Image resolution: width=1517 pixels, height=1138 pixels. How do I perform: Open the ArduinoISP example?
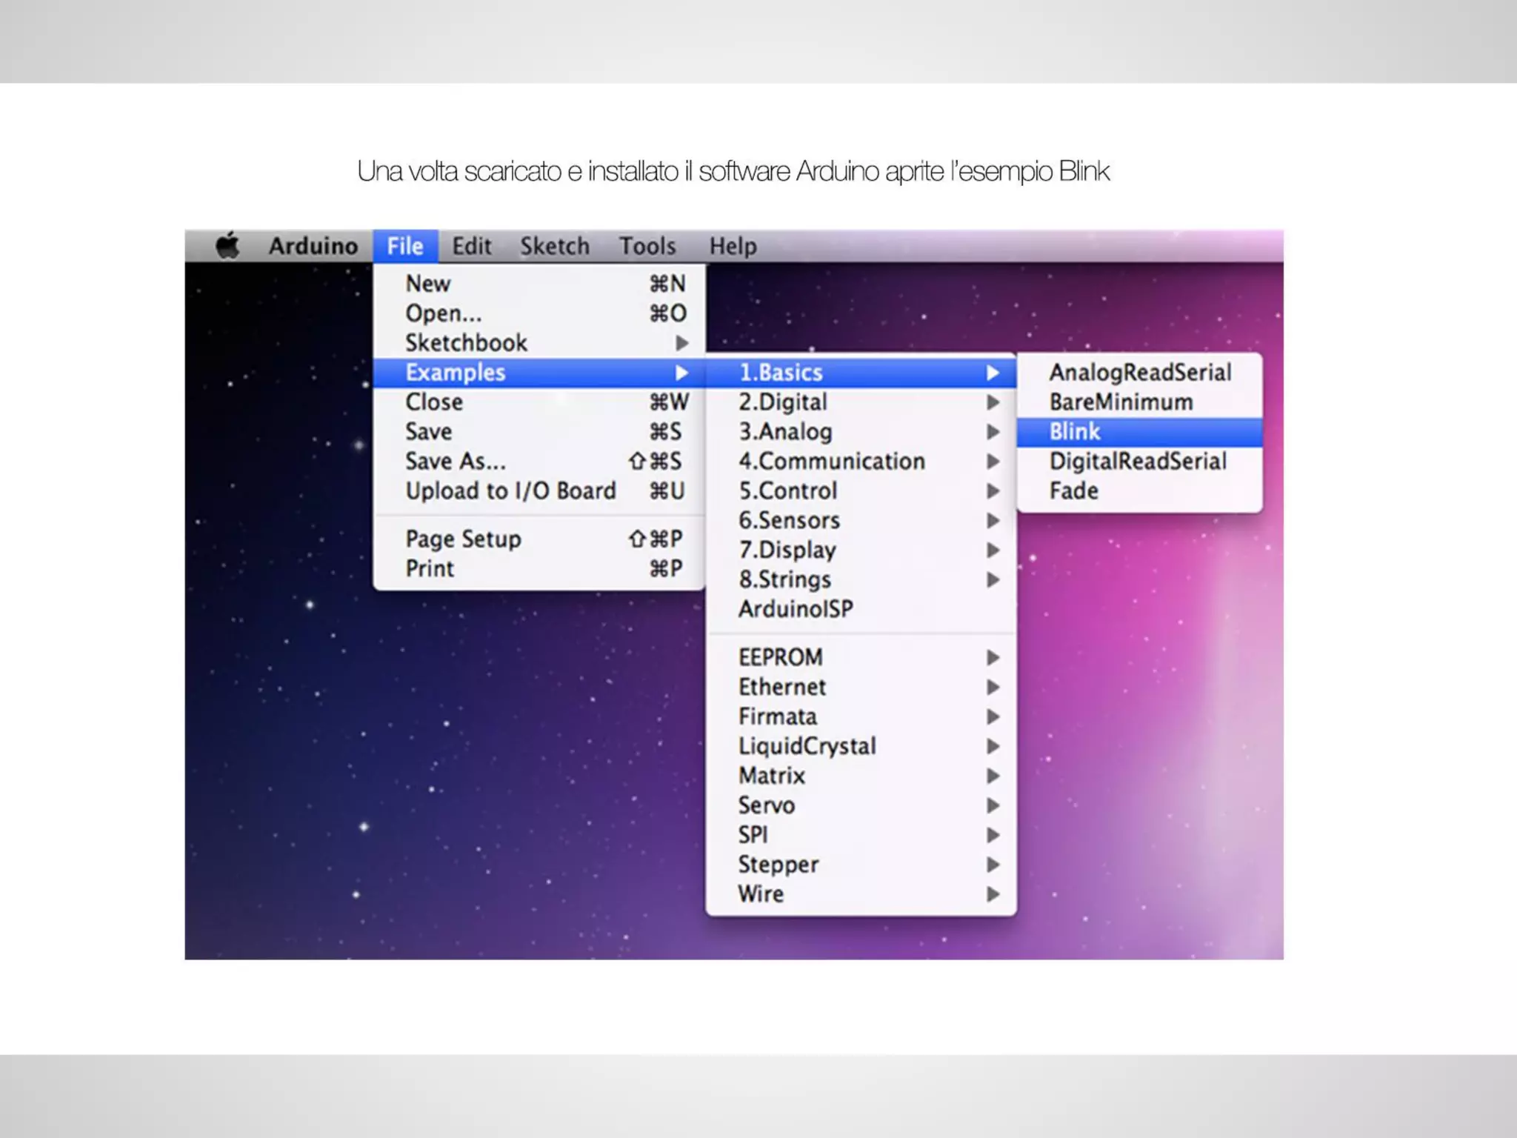(861, 609)
